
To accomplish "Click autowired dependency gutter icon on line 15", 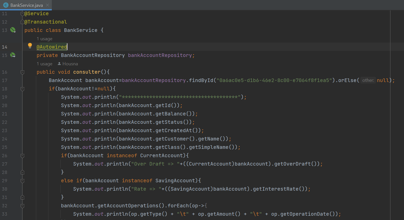I will coord(13,55).
